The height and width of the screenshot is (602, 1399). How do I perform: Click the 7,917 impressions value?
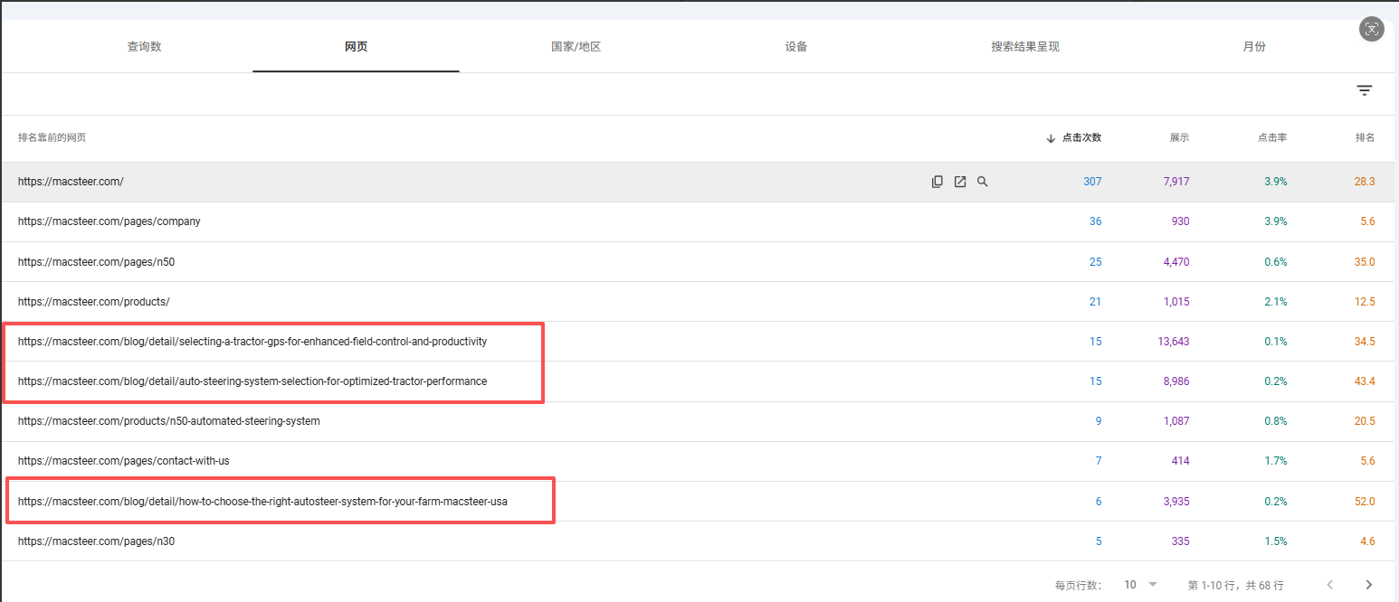coord(1176,182)
